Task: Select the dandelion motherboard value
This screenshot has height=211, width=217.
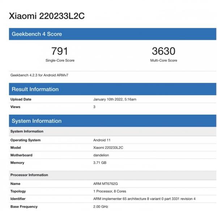Action: click(x=101, y=155)
